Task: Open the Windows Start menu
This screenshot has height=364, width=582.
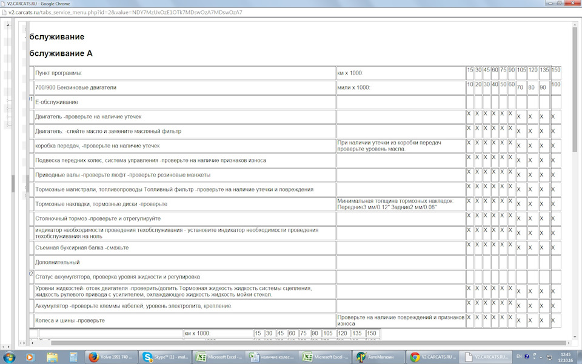Action: click(9, 357)
